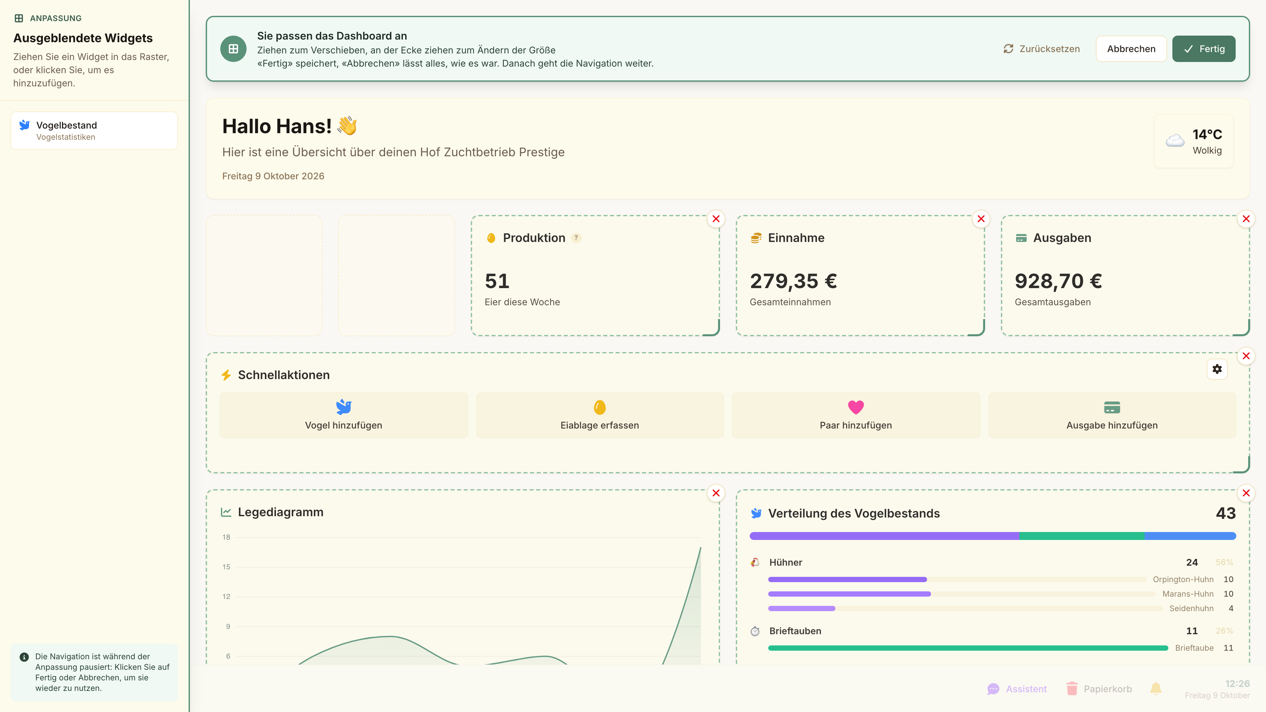Click the "928,70 €" expenses value
The image size is (1266, 712).
click(1058, 281)
